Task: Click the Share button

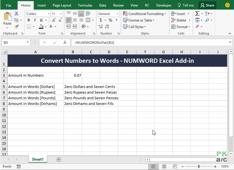Action: [207, 6]
